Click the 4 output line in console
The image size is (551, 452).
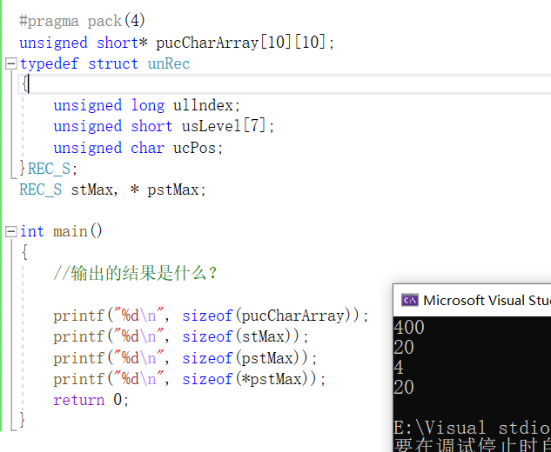pos(399,367)
